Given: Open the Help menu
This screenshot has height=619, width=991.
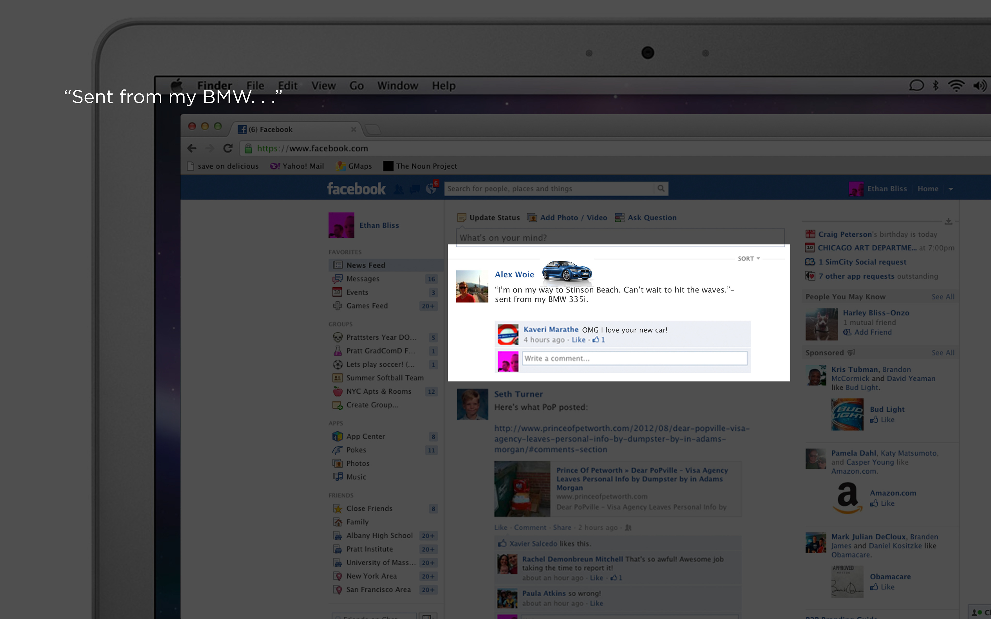Looking at the screenshot, I should pyautogui.click(x=444, y=86).
